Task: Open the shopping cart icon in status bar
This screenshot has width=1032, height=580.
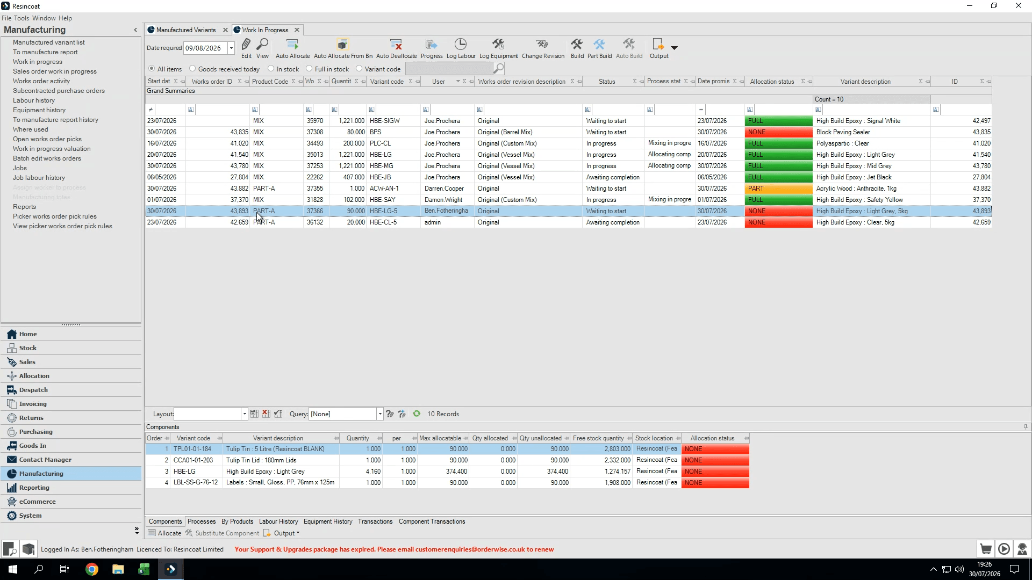Action: [985, 549]
